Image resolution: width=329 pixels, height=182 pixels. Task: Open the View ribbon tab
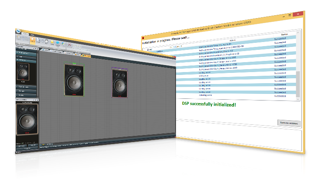click(32, 35)
